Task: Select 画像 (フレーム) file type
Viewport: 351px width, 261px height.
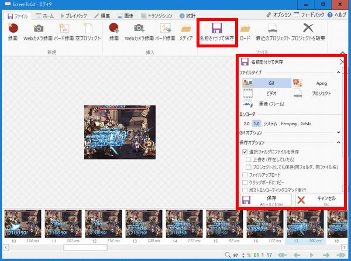Action: (x=267, y=104)
